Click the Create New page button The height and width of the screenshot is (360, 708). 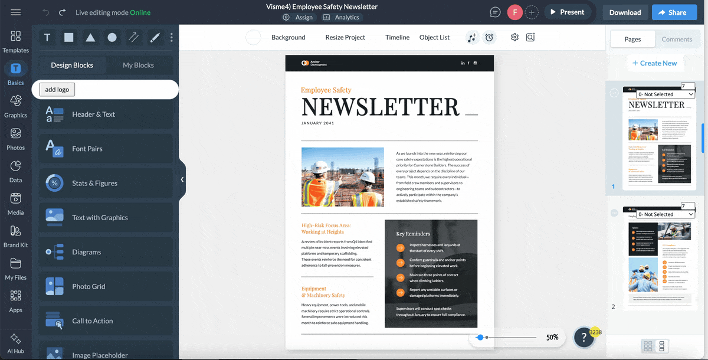(x=655, y=63)
